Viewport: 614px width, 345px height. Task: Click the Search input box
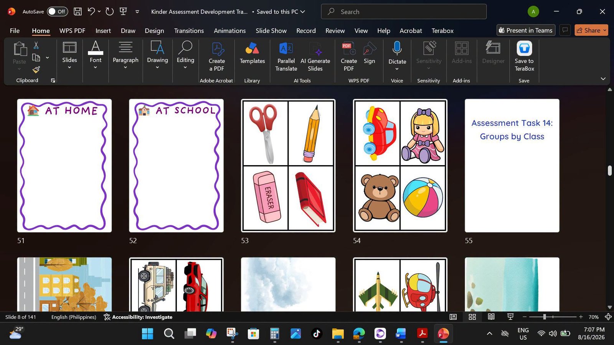point(404,11)
